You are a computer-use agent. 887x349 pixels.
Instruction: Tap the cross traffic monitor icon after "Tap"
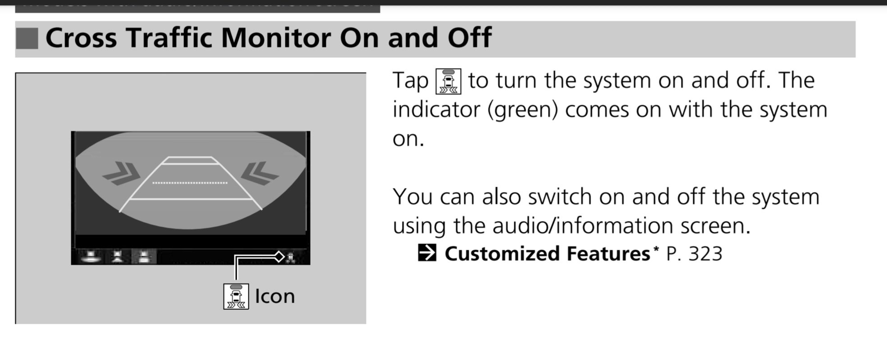pyautogui.click(x=448, y=82)
